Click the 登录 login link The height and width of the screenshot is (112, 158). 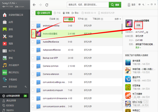[133, 5]
